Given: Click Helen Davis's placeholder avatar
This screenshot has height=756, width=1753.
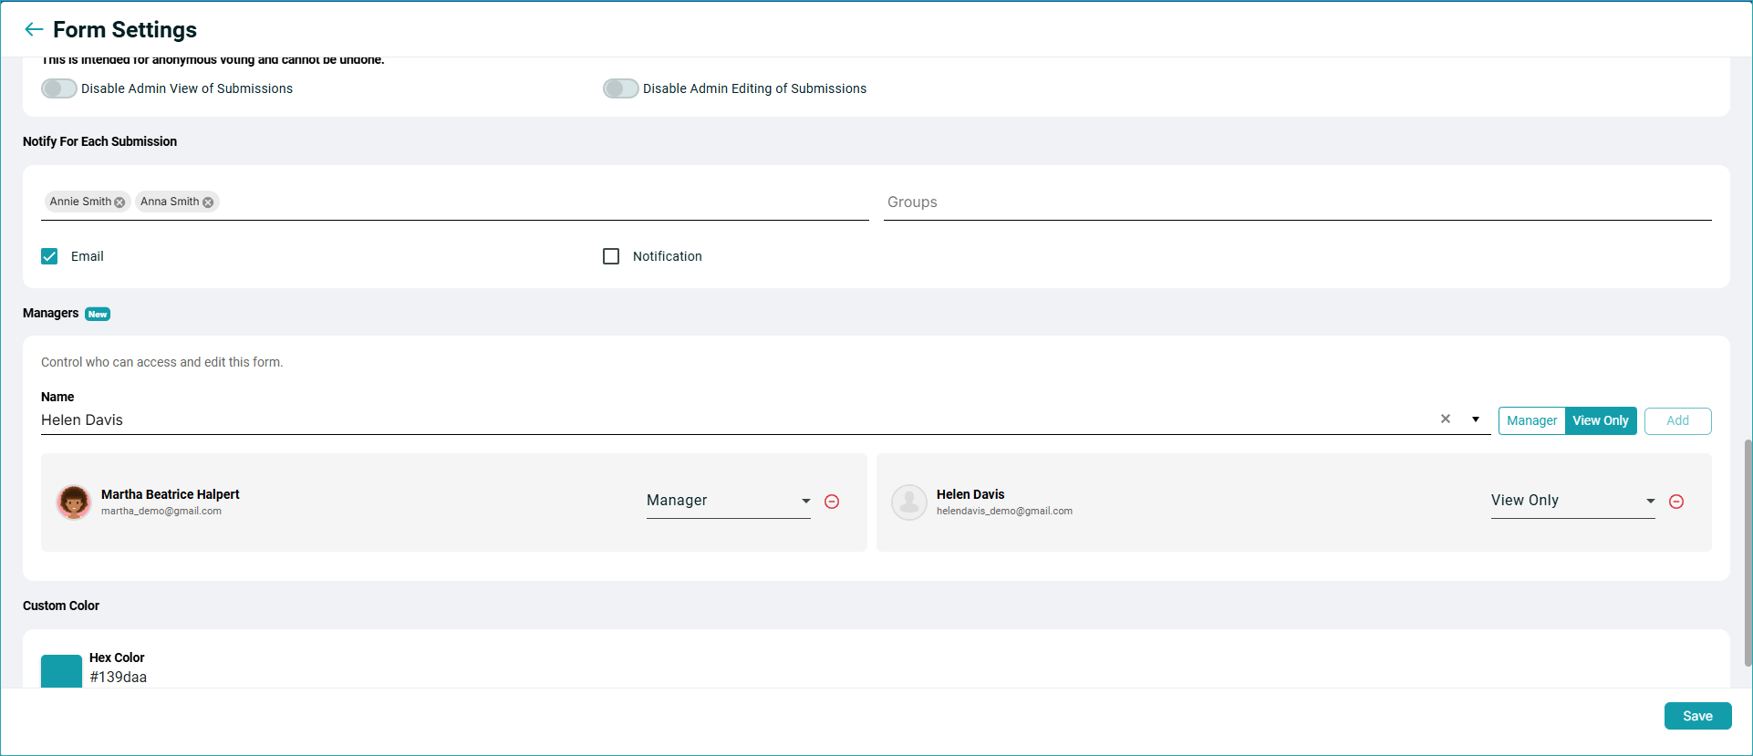Looking at the screenshot, I should pyautogui.click(x=909, y=502).
